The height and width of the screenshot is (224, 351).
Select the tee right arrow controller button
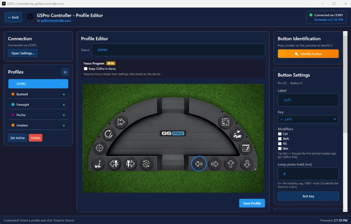pos(130,164)
